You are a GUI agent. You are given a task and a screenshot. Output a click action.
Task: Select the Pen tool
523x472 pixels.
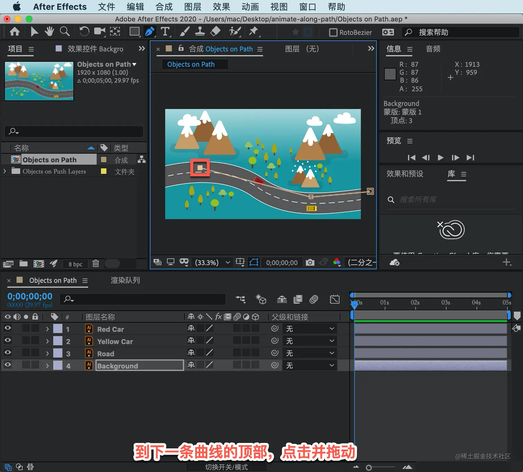pyautogui.click(x=150, y=32)
